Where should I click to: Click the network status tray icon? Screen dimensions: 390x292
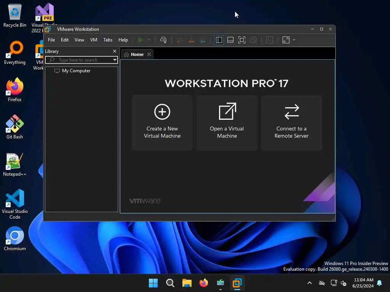pos(334,283)
